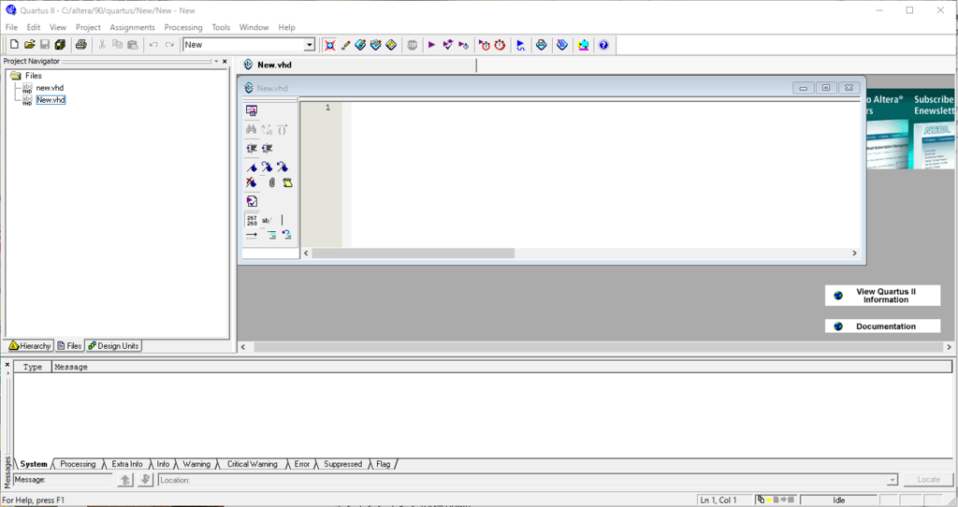Image resolution: width=958 pixels, height=507 pixels.
Task: Click the paperclip icon in editor
Action: (271, 182)
